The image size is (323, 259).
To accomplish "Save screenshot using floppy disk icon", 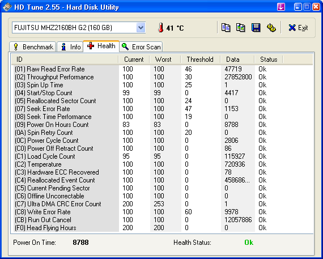I will click(x=256, y=28).
